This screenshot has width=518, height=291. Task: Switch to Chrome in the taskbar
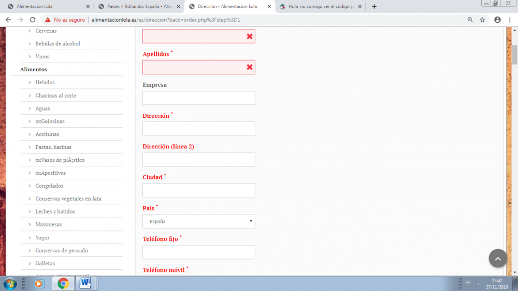(x=63, y=283)
